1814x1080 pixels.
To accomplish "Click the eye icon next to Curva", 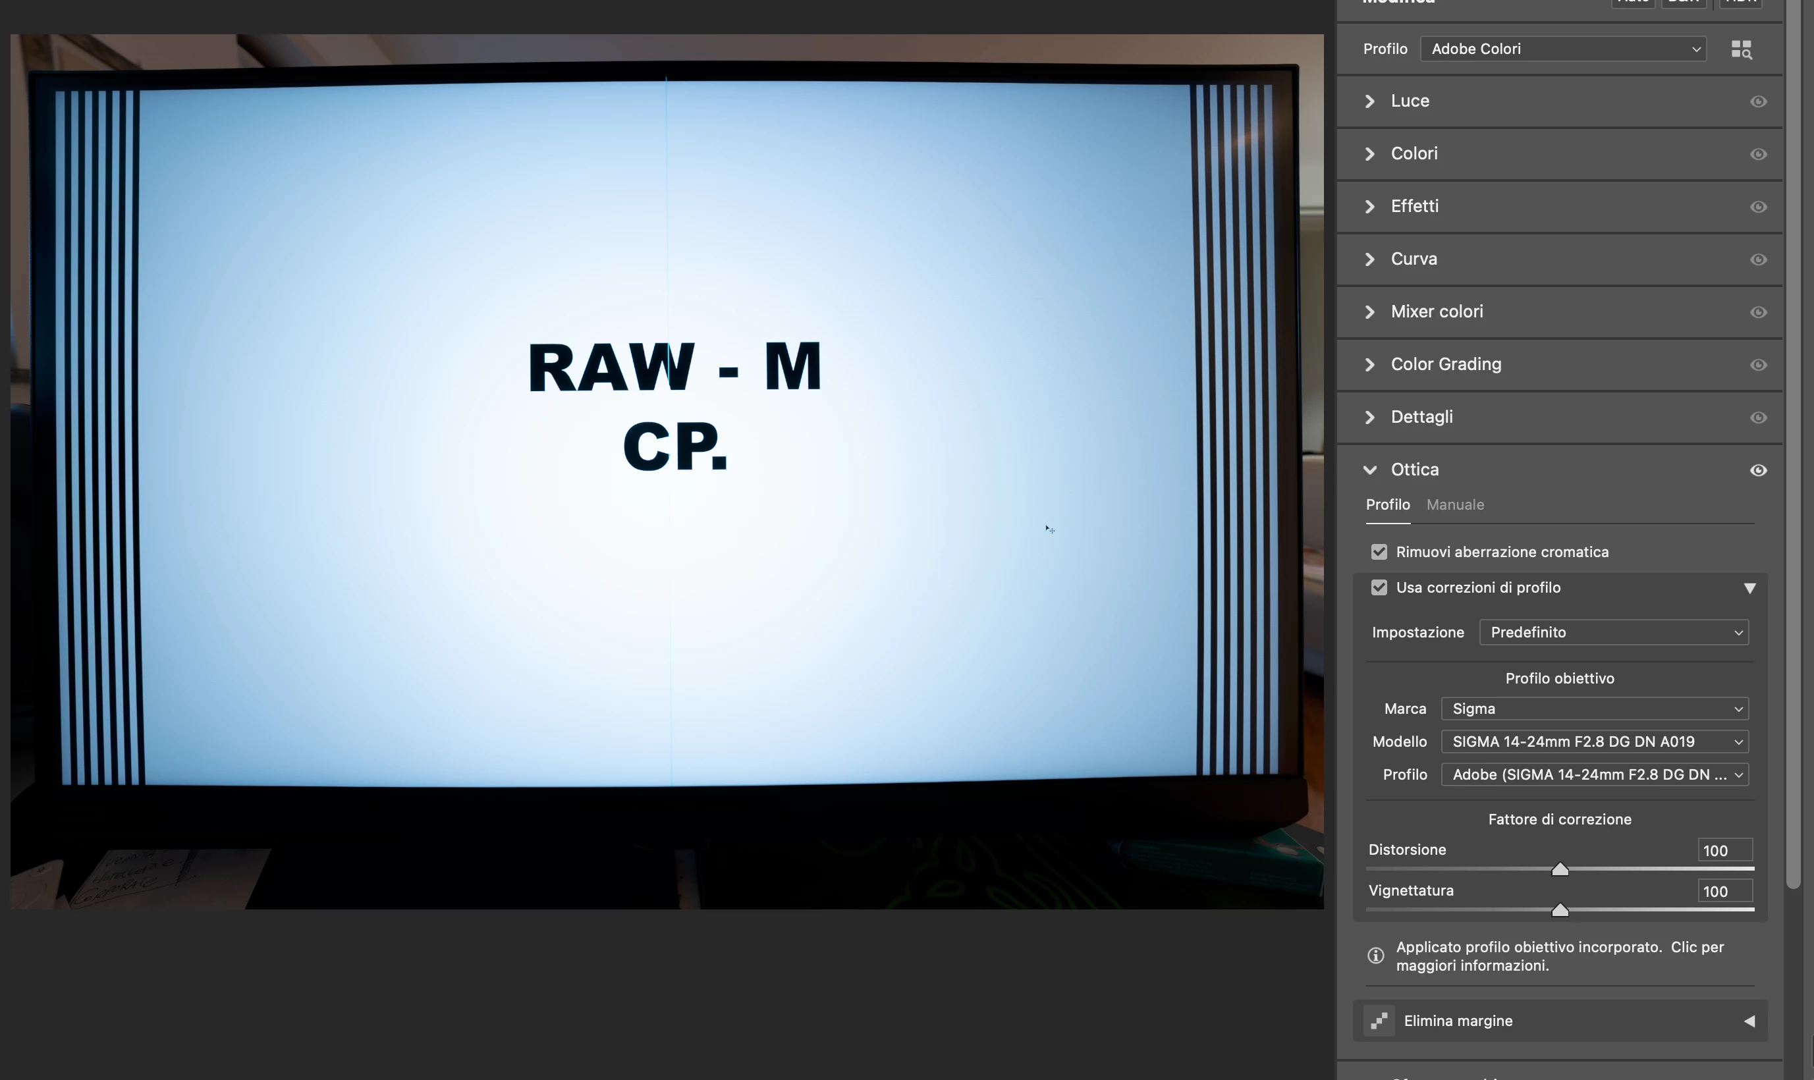I will click(1758, 260).
